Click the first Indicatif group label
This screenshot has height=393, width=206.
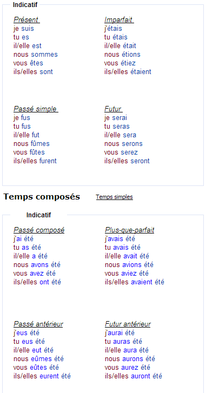pyautogui.click(x=25, y=5)
